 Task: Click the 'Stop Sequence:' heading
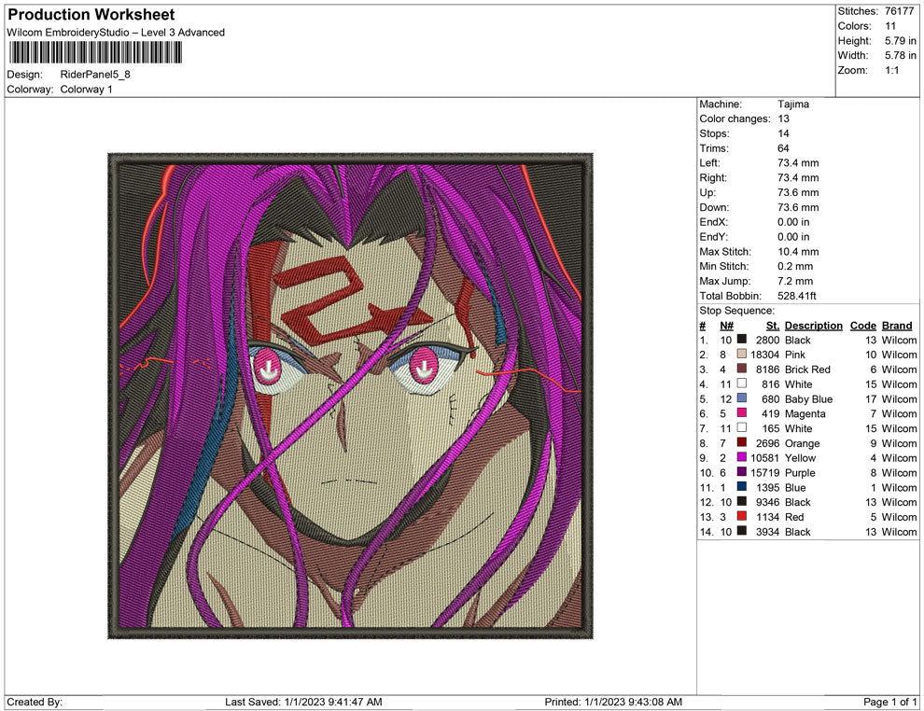point(736,311)
